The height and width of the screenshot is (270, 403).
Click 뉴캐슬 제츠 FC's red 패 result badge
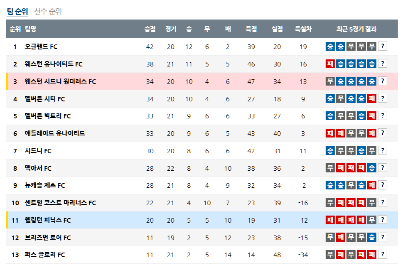(372, 185)
